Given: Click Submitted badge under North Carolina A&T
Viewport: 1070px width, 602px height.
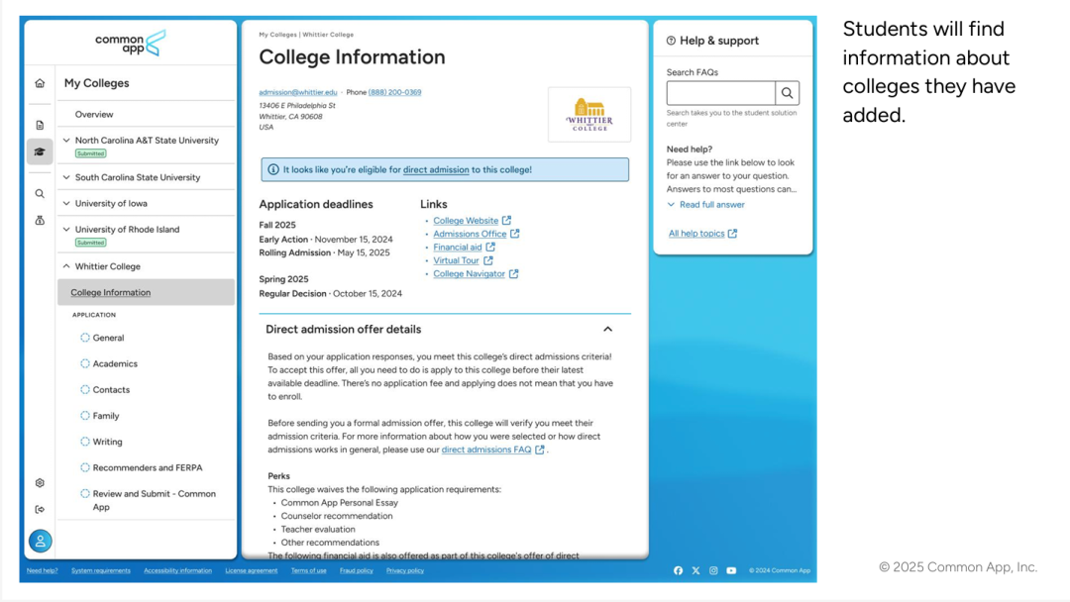Looking at the screenshot, I should click(91, 153).
